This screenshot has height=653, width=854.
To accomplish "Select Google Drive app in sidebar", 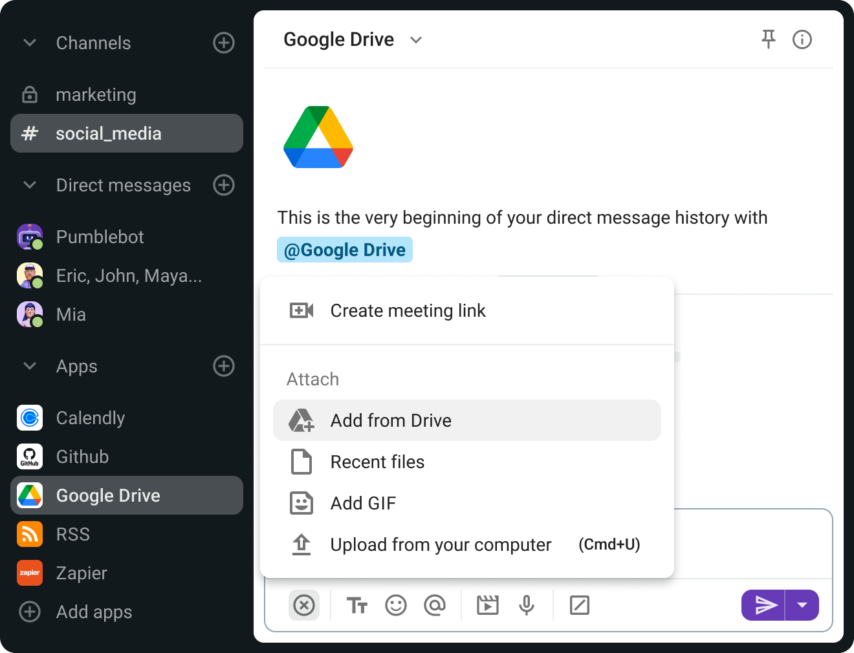I will [x=127, y=495].
